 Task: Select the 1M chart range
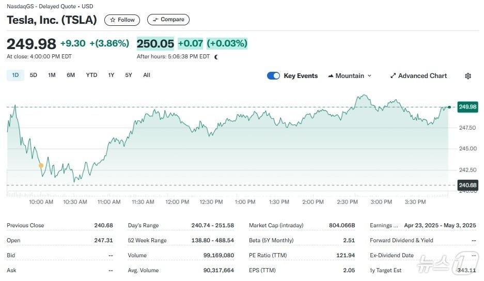[x=52, y=75]
